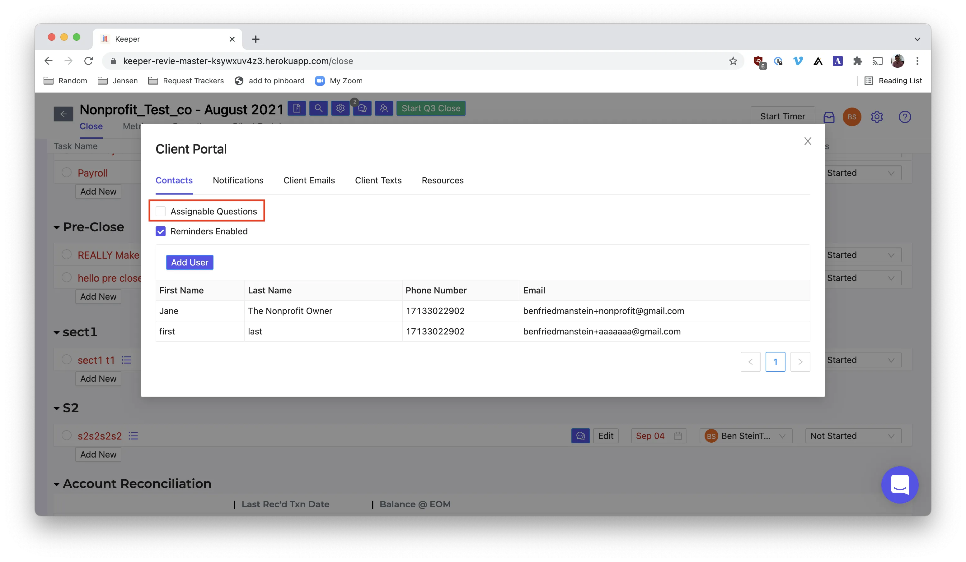The height and width of the screenshot is (562, 966).
Task: Mark the hello pre close task circle
Action: [x=67, y=277]
